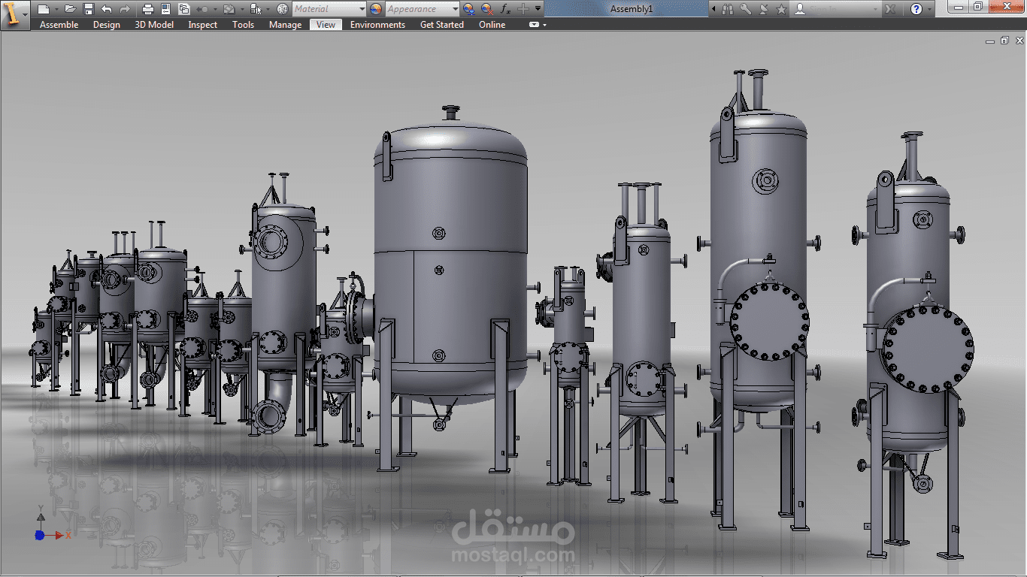Click the plus icon in quick access toolbar
The height and width of the screenshot is (577, 1027).
click(x=523, y=9)
